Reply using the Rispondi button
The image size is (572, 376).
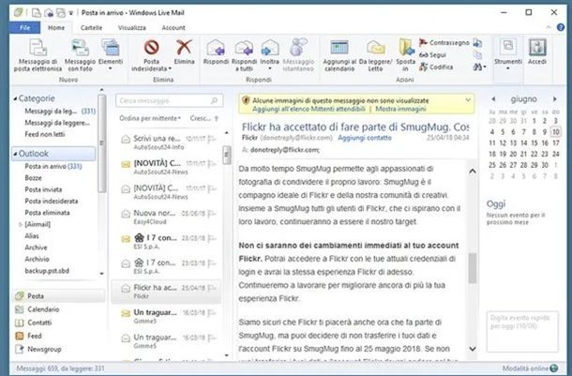pos(216,52)
